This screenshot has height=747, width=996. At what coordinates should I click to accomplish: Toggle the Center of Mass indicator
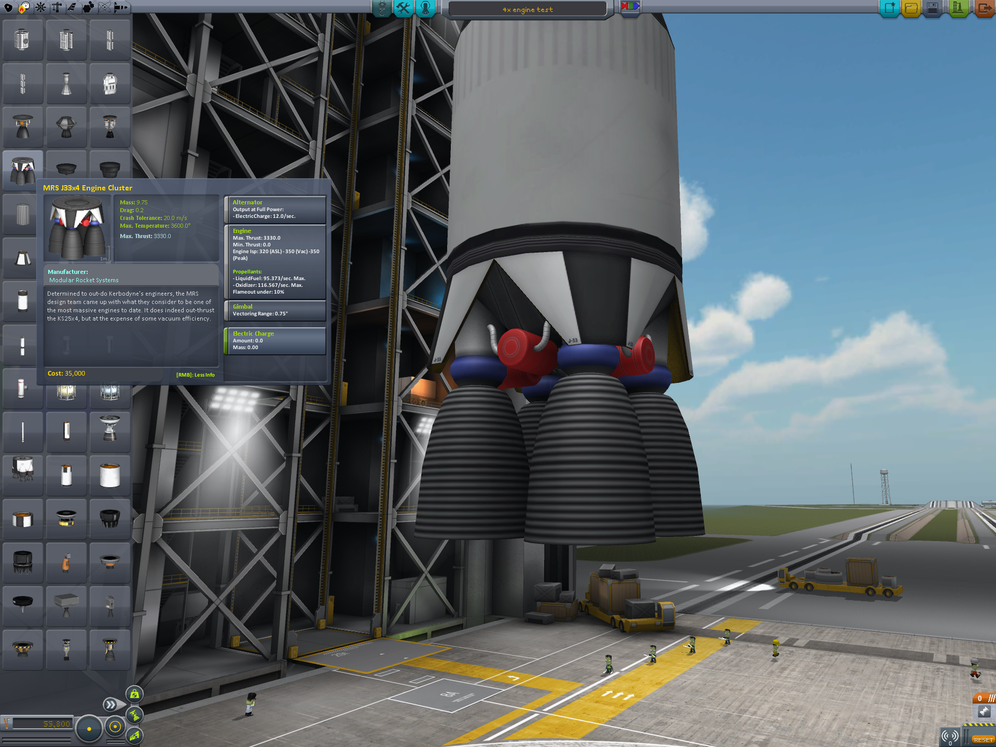point(134,694)
